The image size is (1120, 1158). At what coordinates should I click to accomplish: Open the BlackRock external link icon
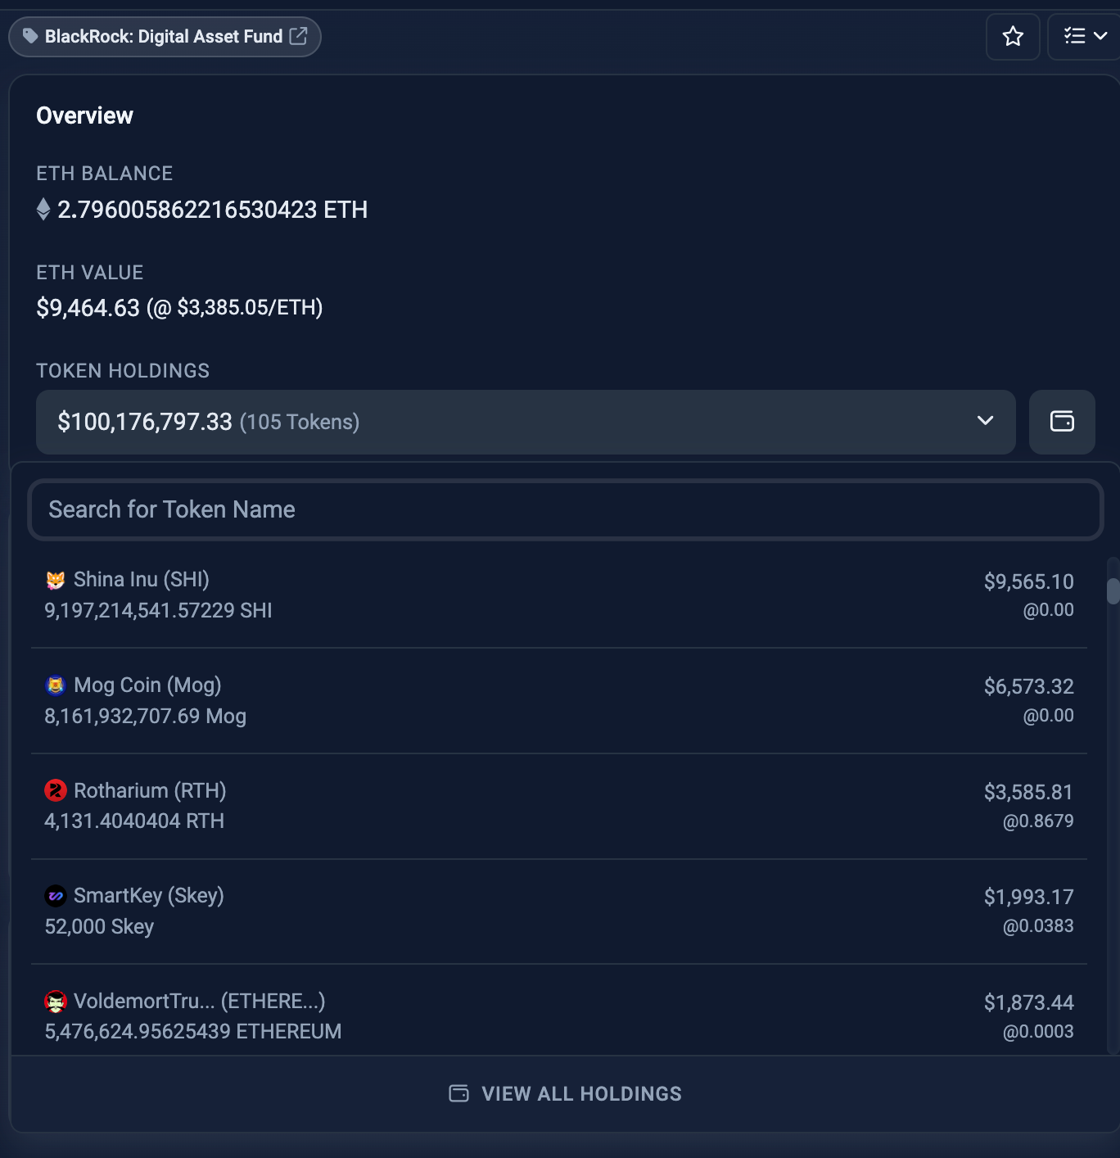coord(298,36)
